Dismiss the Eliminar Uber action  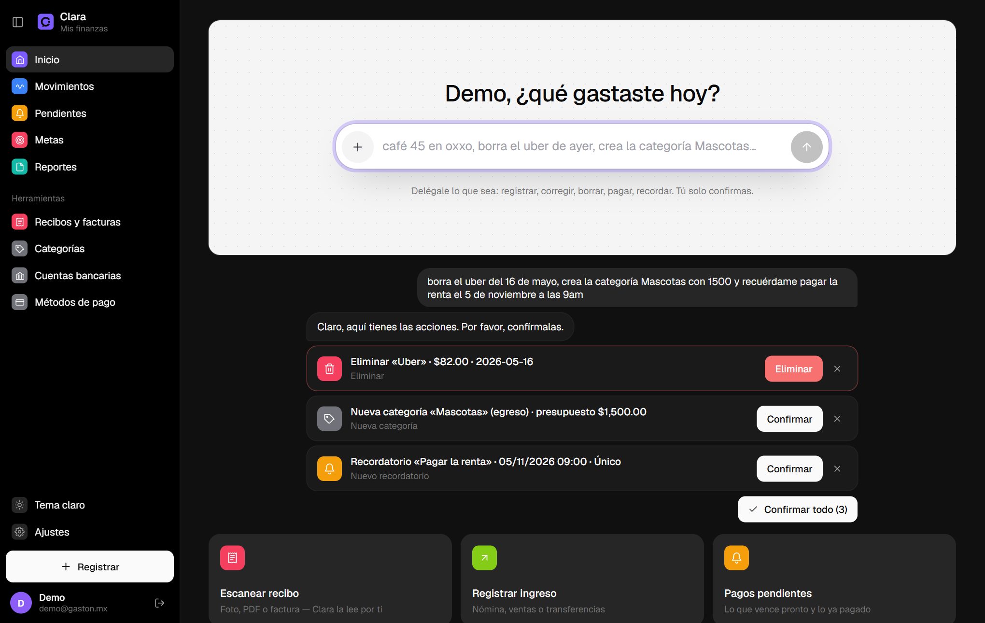point(837,369)
